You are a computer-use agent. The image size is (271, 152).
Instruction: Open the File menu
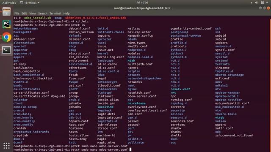pos(17,14)
